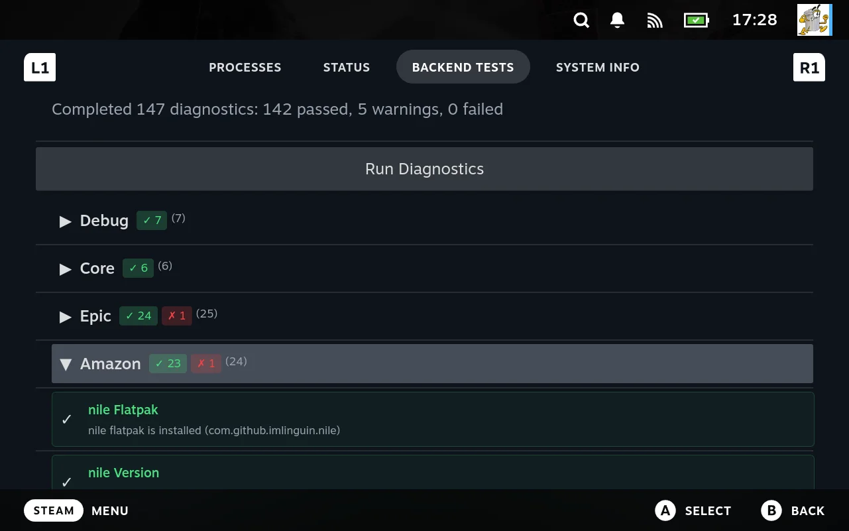The image size is (849, 531).
Task: Switch to the Status tab
Action: (x=347, y=67)
